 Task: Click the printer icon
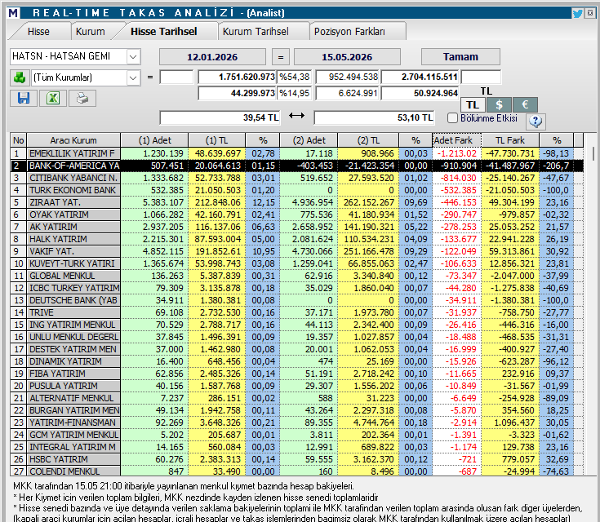click(x=82, y=98)
